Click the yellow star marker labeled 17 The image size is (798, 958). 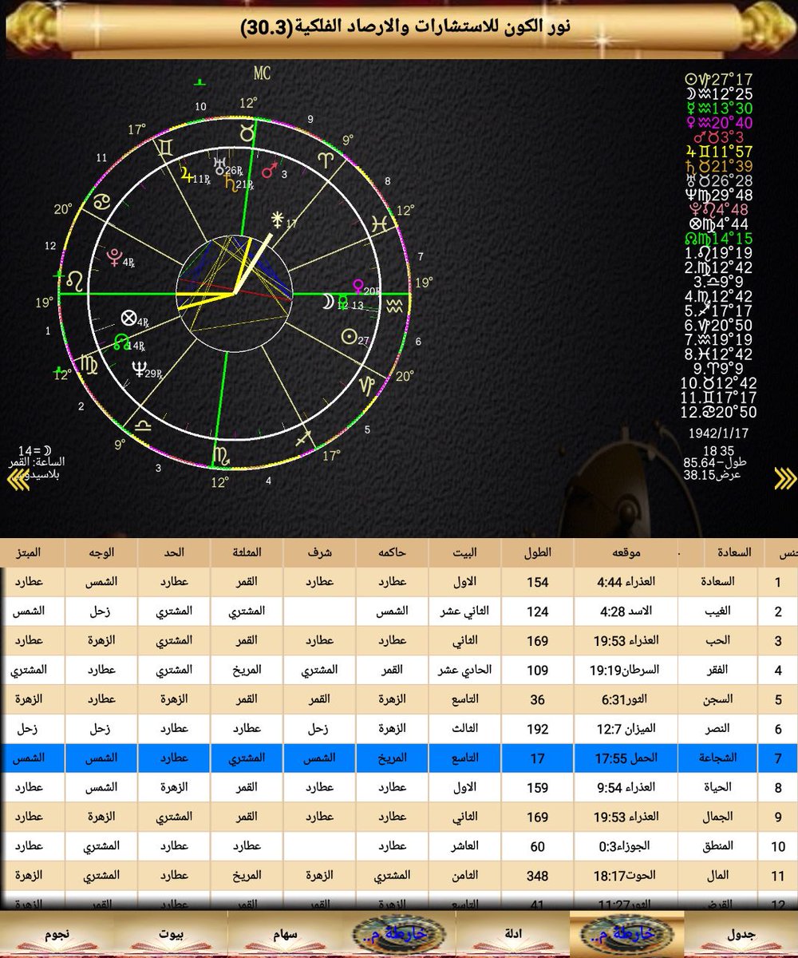tap(277, 219)
